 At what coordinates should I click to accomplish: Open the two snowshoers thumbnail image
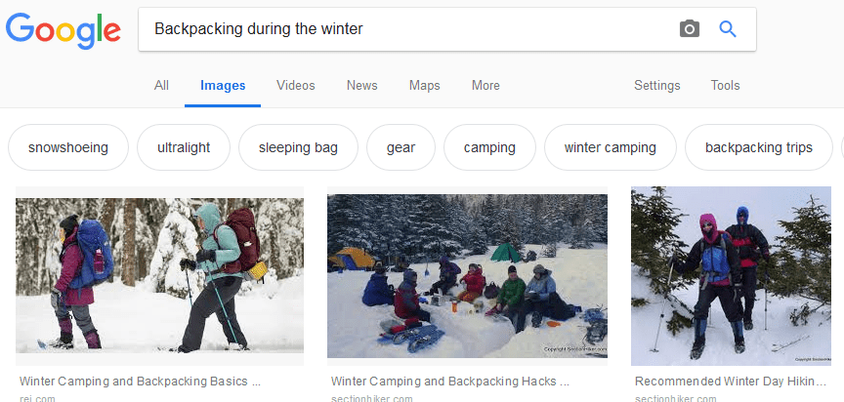[x=159, y=275]
